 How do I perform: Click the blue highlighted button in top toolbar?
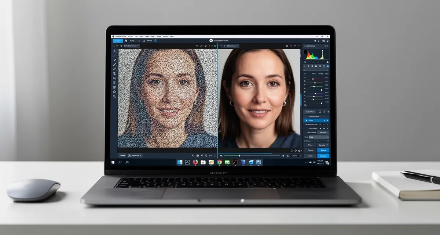(118, 41)
